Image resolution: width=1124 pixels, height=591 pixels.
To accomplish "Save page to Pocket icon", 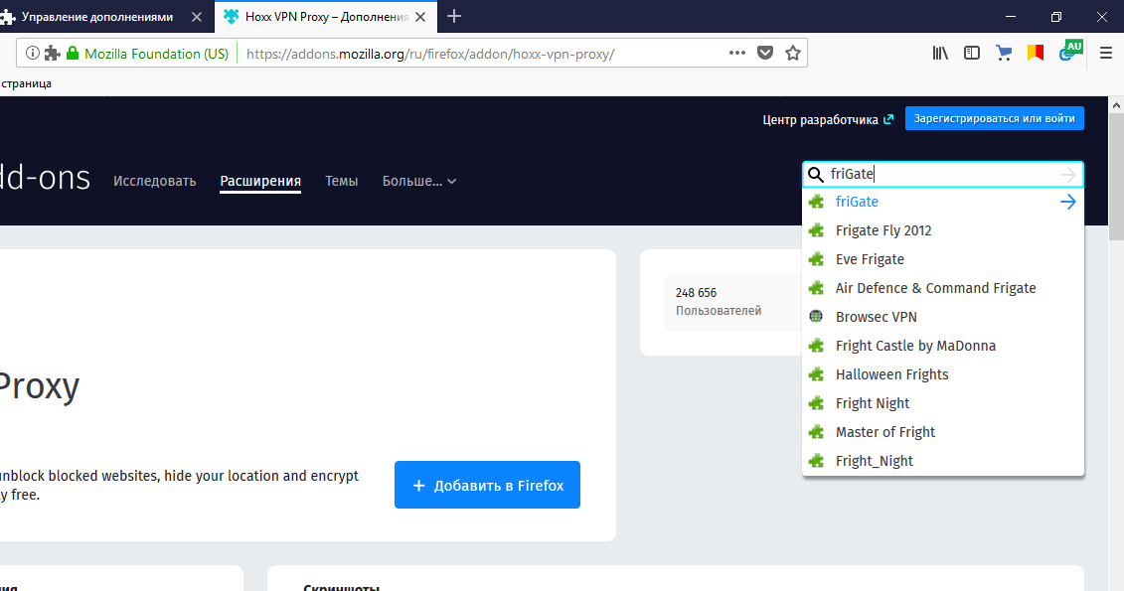I will (765, 53).
